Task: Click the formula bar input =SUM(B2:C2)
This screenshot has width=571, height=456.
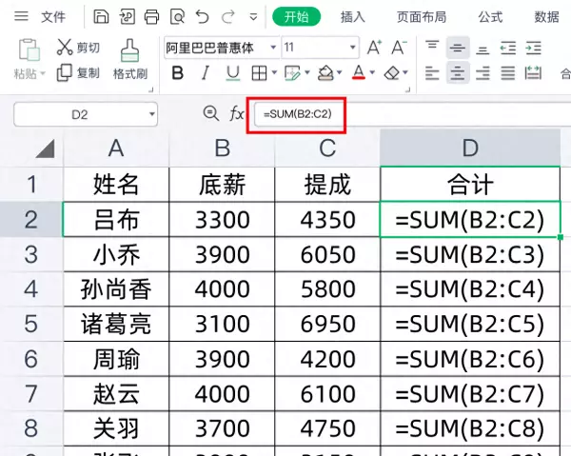Action: click(x=412, y=114)
